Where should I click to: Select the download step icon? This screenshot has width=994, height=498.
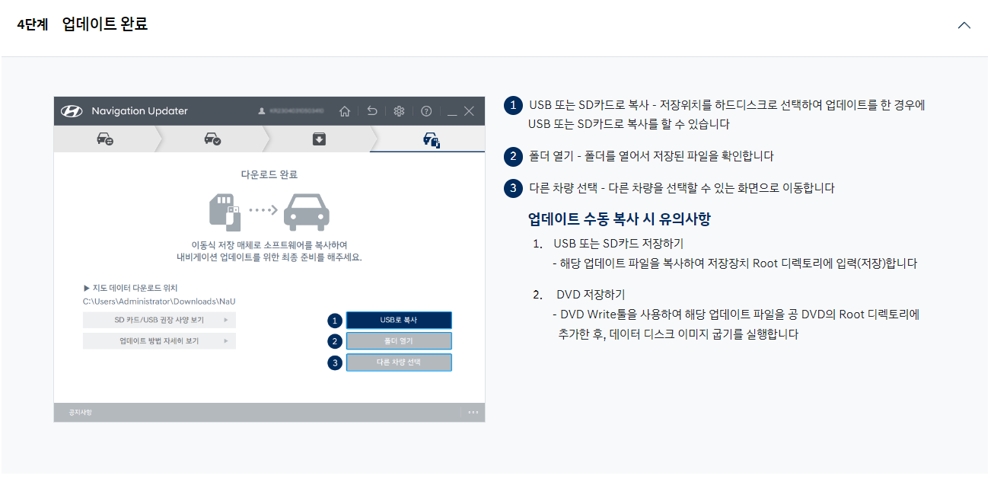tap(319, 138)
